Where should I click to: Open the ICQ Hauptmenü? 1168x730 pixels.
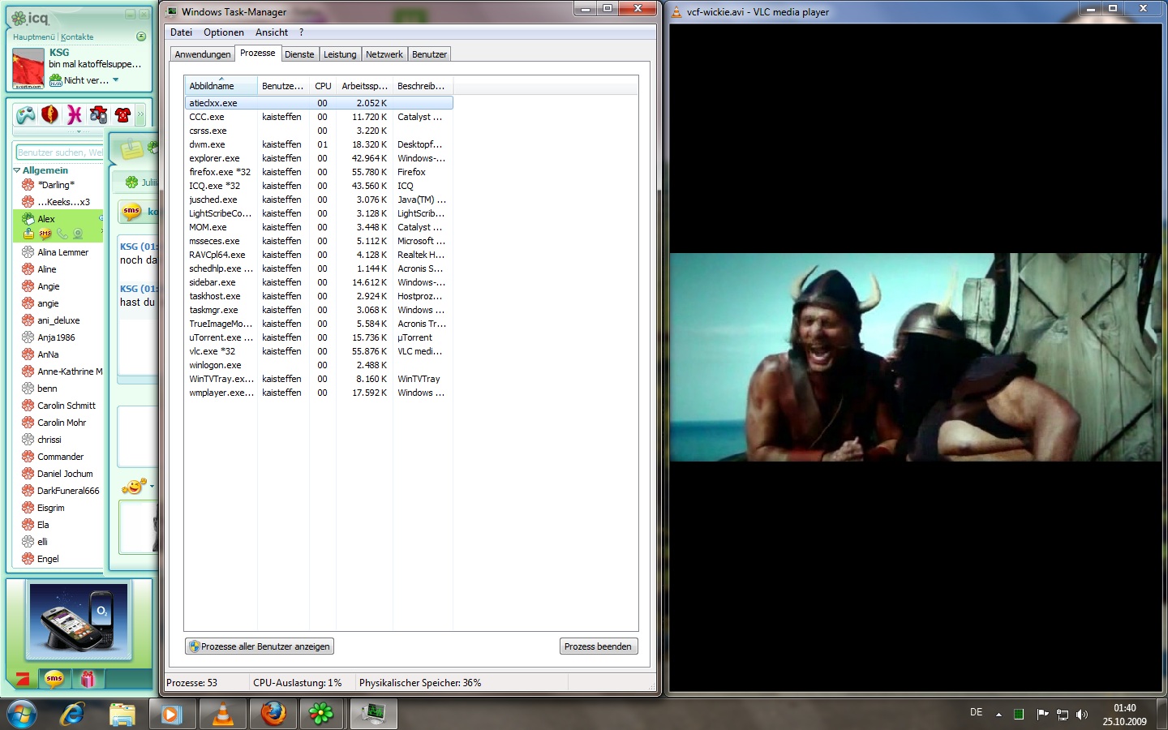coord(34,36)
